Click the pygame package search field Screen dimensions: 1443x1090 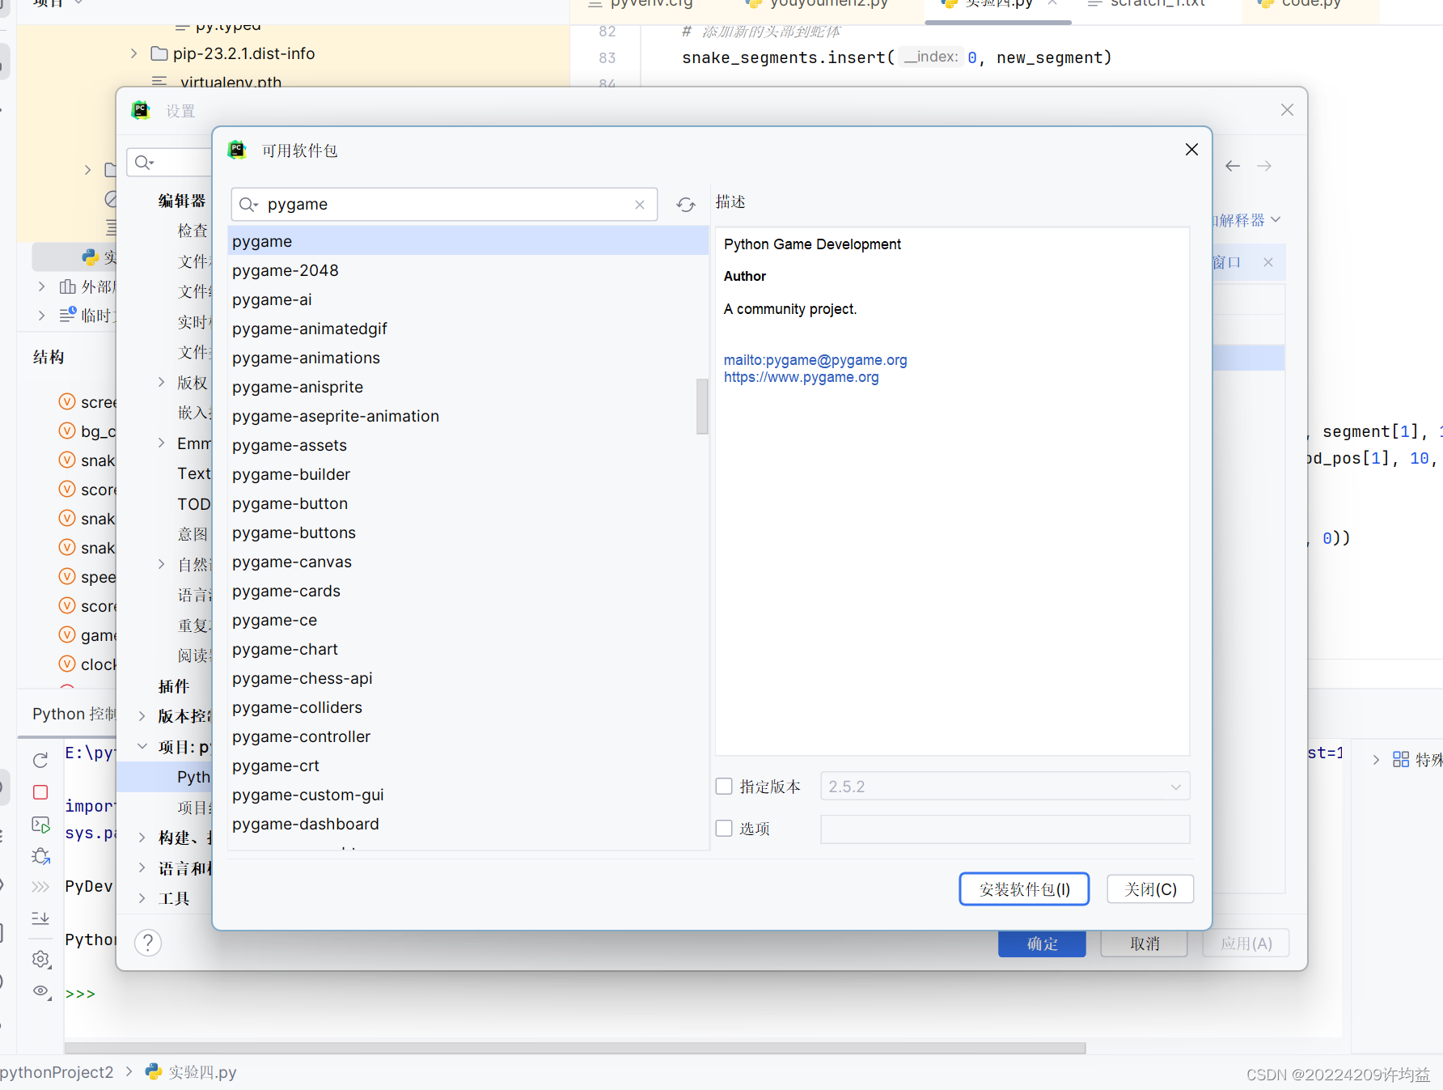444,205
